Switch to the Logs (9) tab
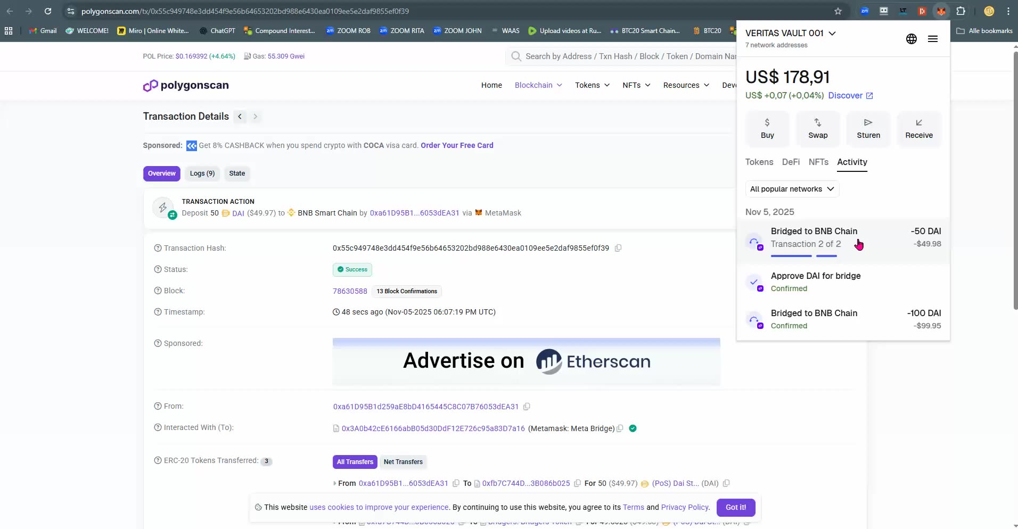1018x529 pixels. click(202, 173)
